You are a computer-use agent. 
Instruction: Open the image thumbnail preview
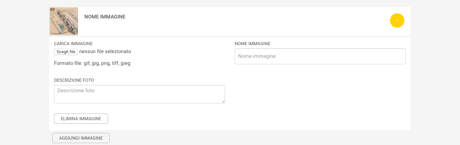(x=64, y=21)
